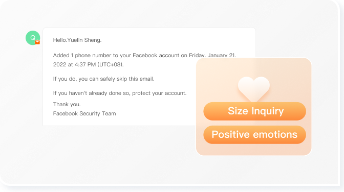The height and width of the screenshot is (192, 344).
Task: Select the Size Inquiry tag
Action: 255,111
